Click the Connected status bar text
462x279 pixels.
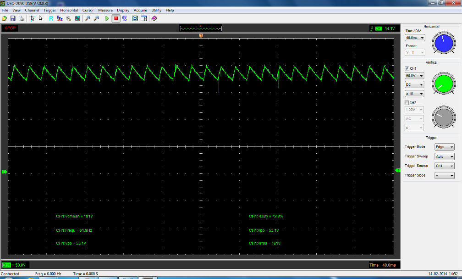[10, 273]
